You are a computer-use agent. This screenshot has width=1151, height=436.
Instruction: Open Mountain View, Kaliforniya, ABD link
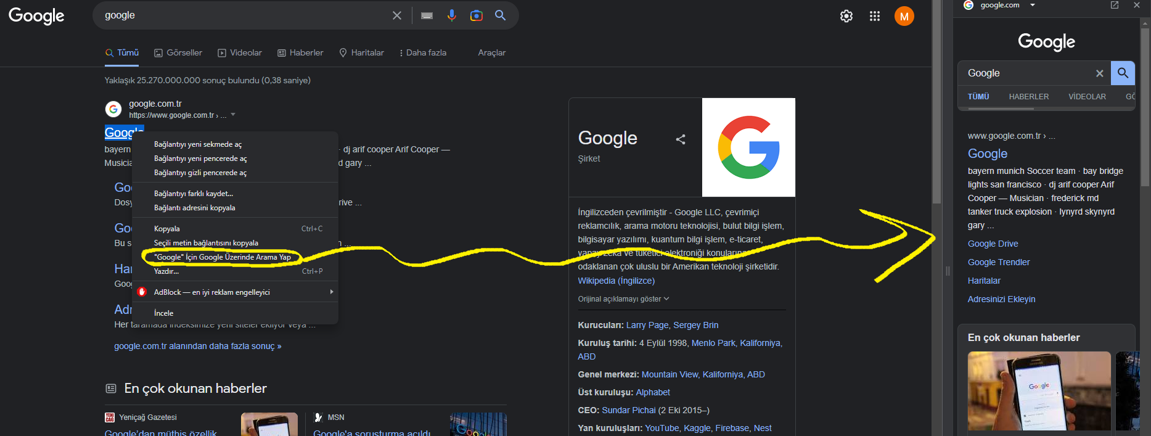pos(703,374)
